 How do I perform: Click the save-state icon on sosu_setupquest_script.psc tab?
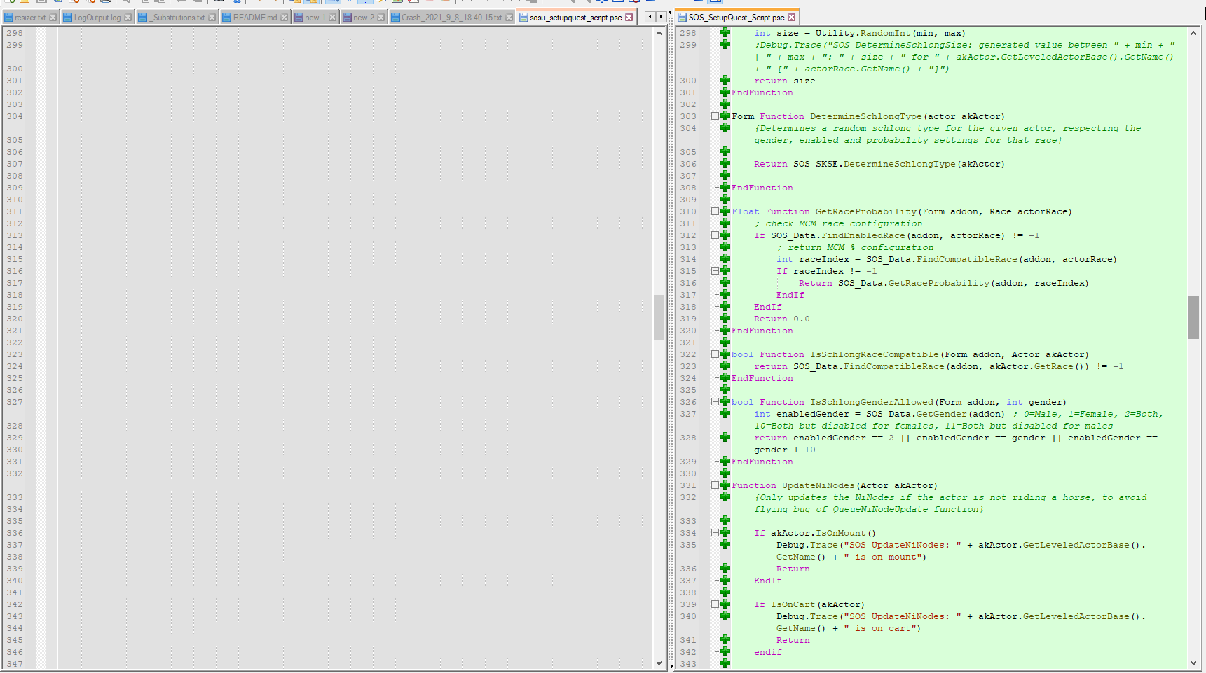[523, 18]
